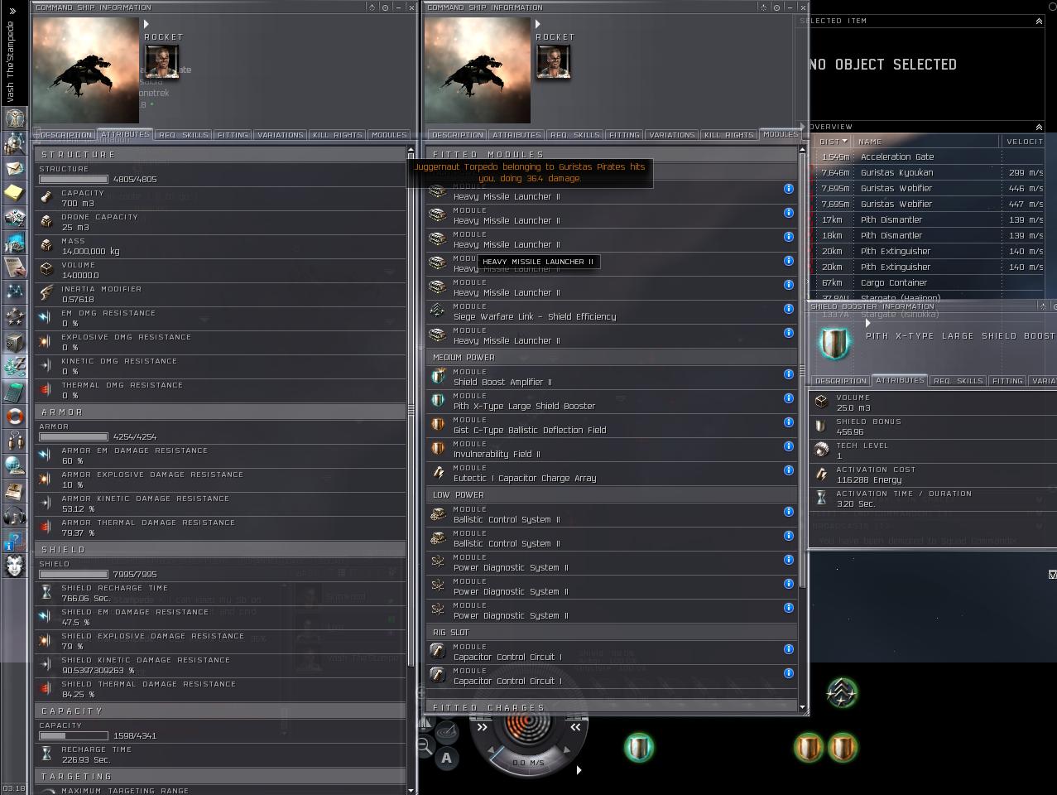
Task: Click the left ship window's vertical scrollbar
Action: pyautogui.click(x=411, y=410)
